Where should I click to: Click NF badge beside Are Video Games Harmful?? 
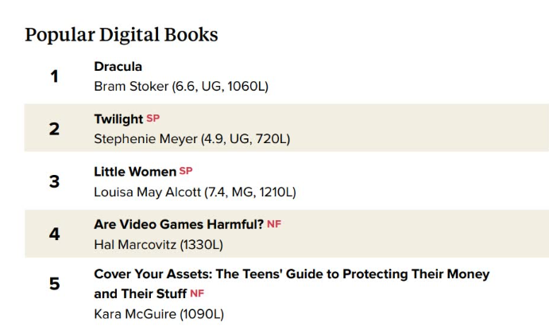[x=274, y=224]
